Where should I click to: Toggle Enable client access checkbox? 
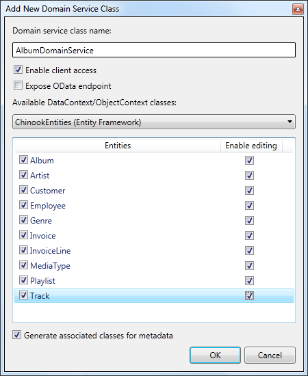[x=18, y=70]
